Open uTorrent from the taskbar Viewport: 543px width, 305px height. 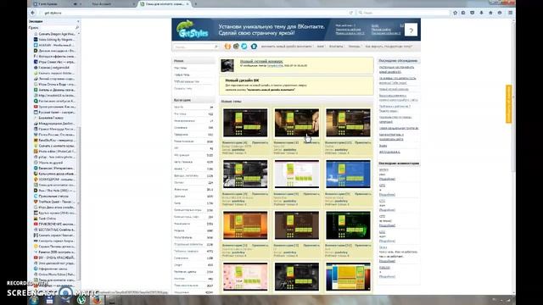pyautogui.click(x=81, y=300)
